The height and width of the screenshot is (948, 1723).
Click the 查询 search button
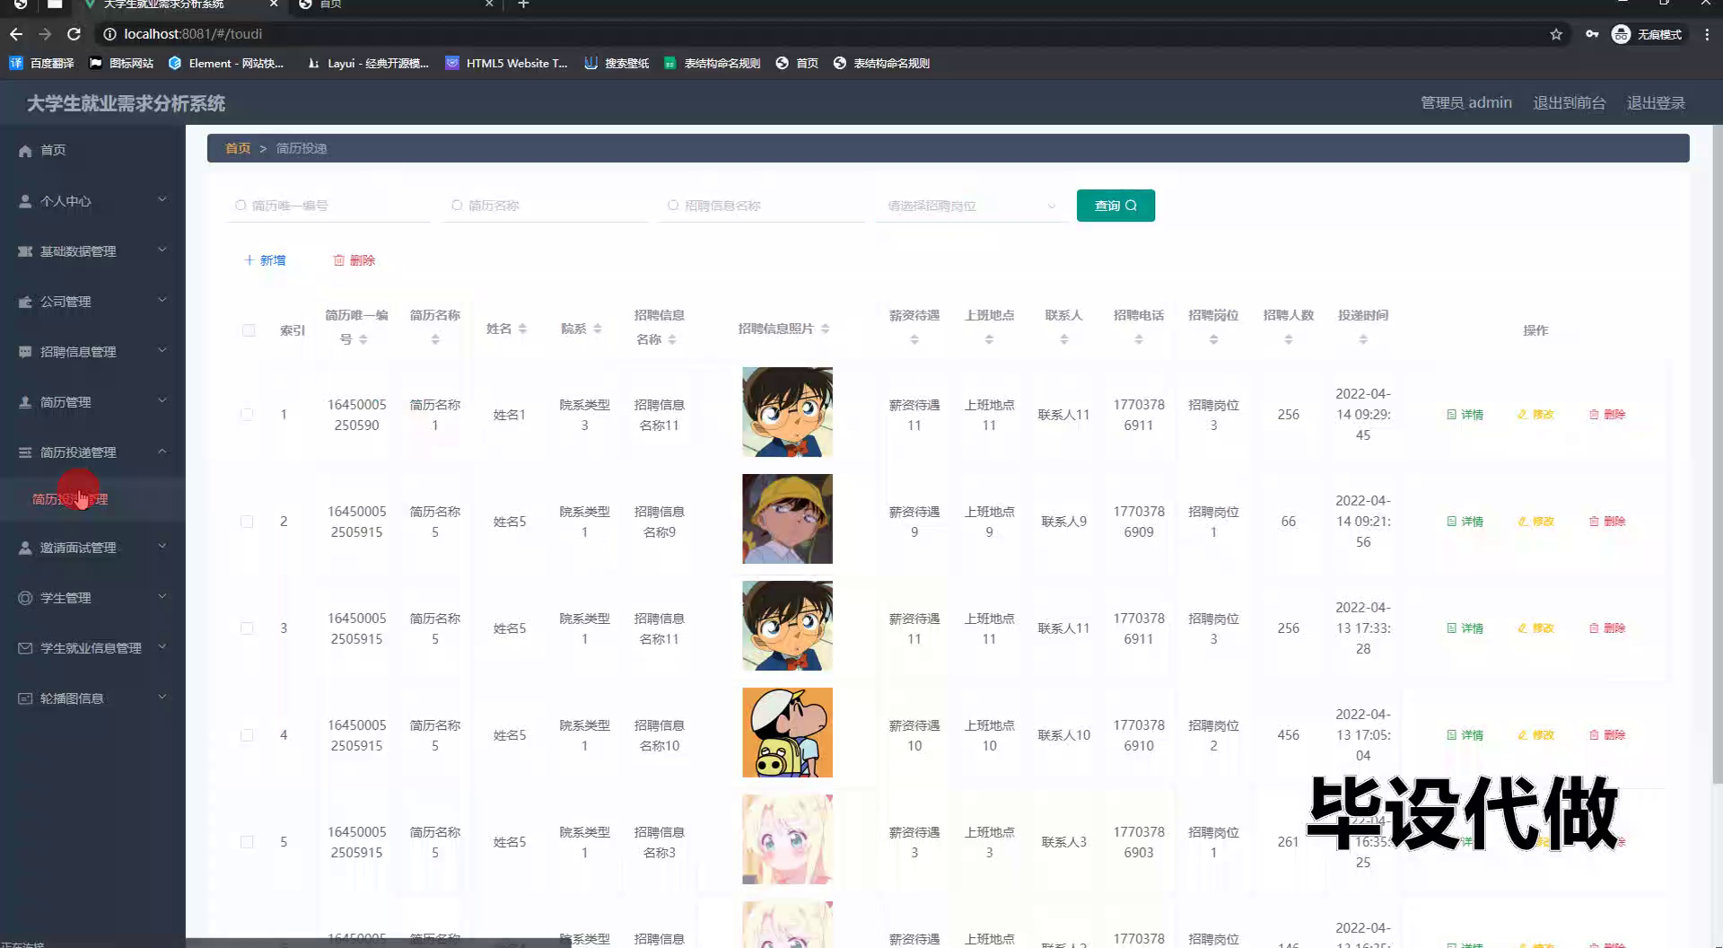click(x=1115, y=206)
